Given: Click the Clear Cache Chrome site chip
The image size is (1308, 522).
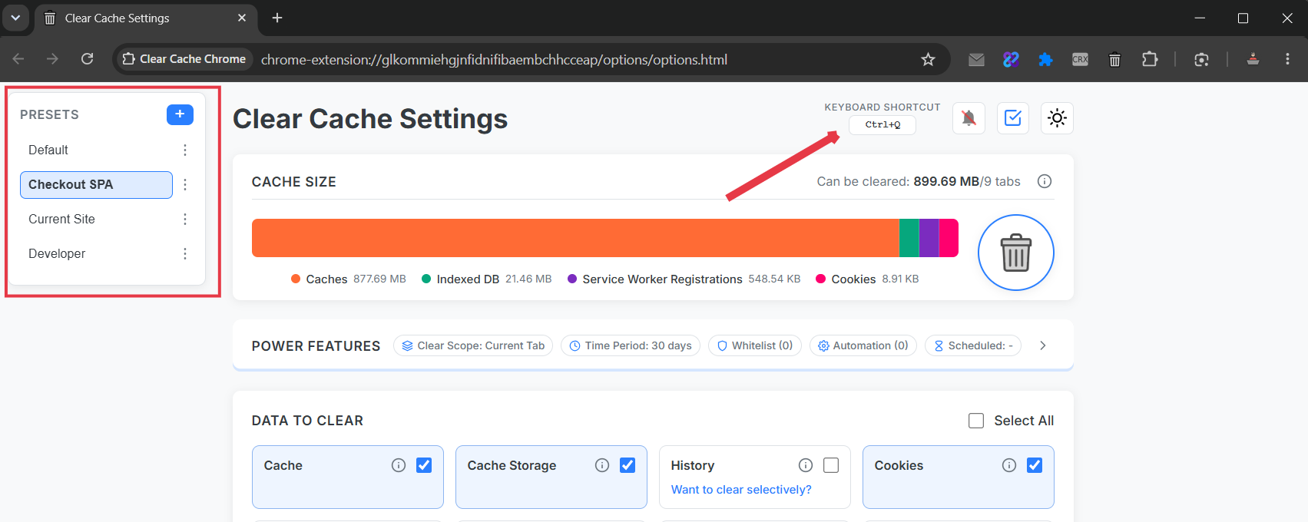Looking at the screenshot, I should 184,59.
